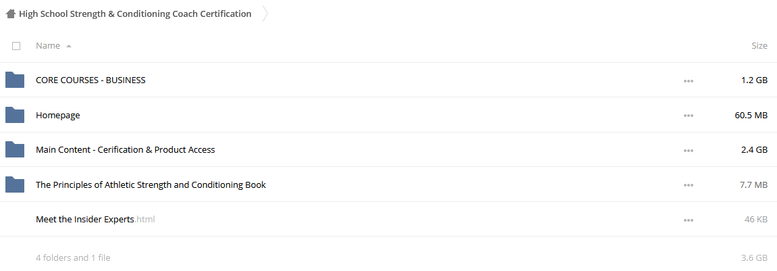777x271 pixels.
Task: Open more options for CORE COURSES - BUSINESS
Action: coord(689,80)
